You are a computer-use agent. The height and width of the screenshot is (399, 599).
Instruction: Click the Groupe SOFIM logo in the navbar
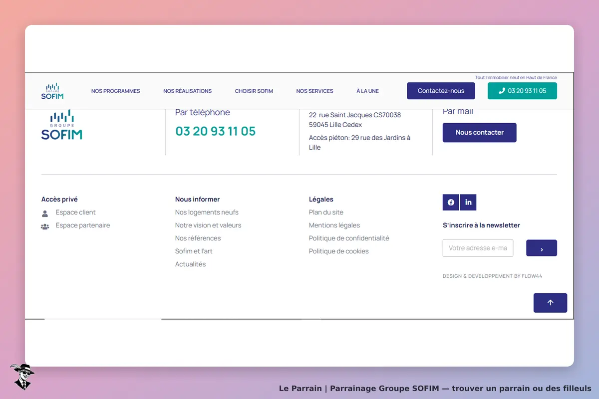pos(52,91)
